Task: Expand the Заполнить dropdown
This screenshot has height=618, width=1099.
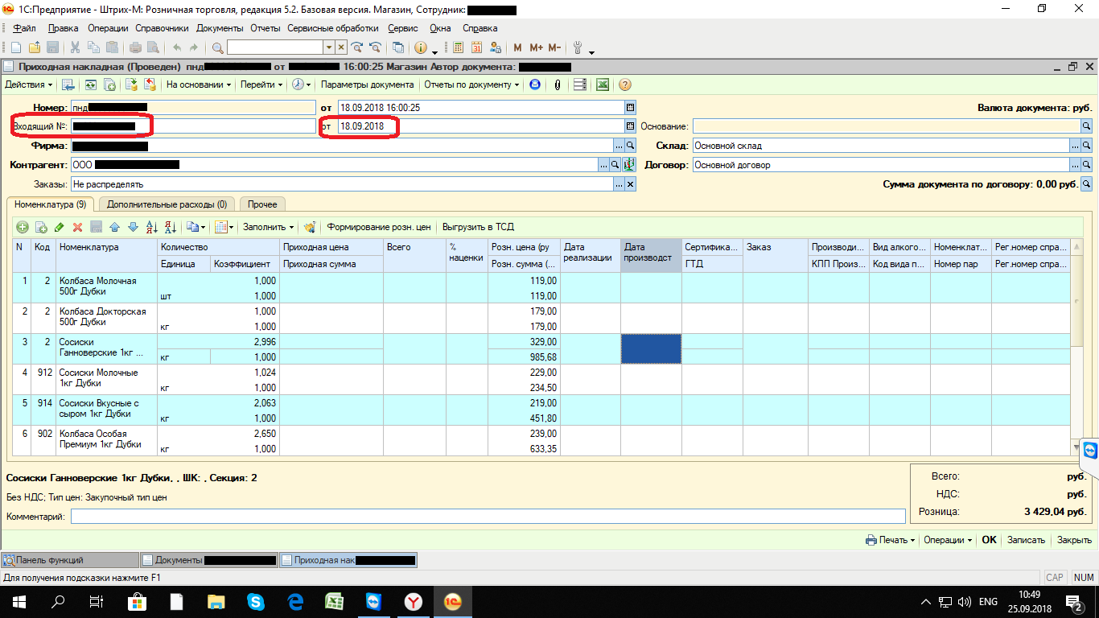Action: click(269, 228)
